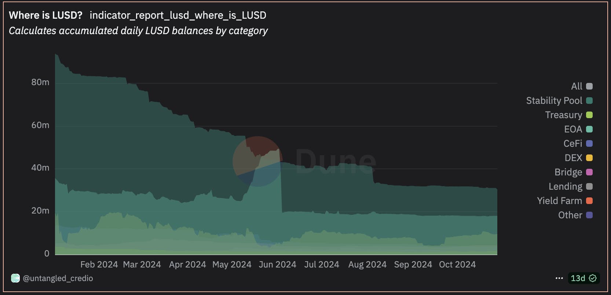Click the May 2024 x-axis label

[232, 265]
